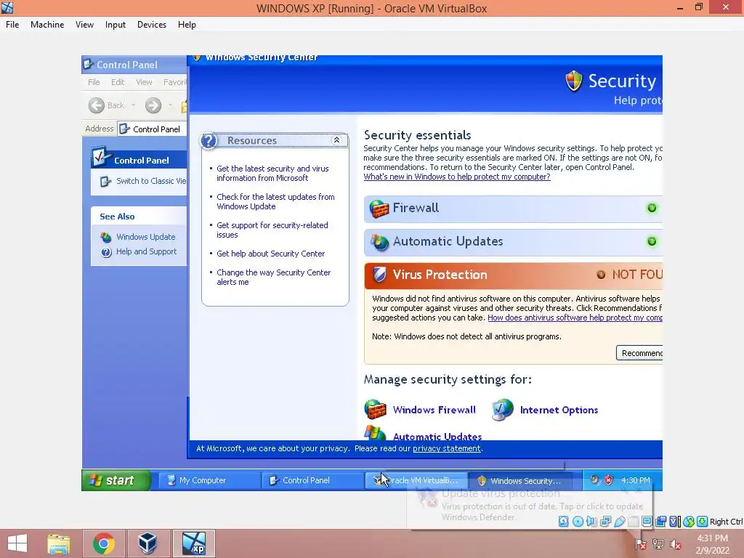Viewport: 744px width, 558px height.
Task: Open Help and Support under See Also
Action: point(146,251)
